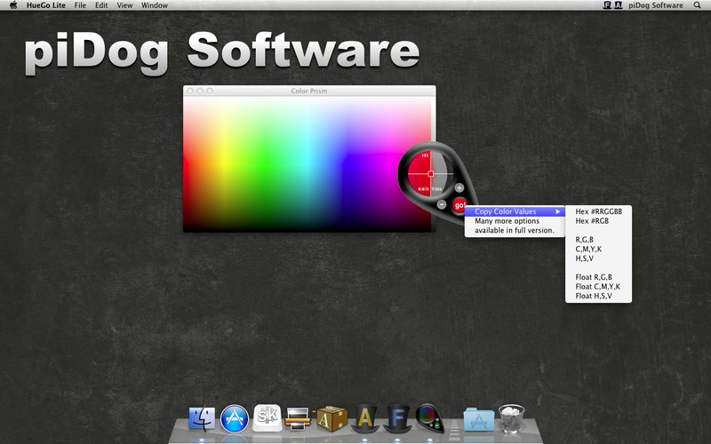The width and height of the screenshot is (711, 444).
Task: Choose Float H,S,V from the submenu
Action: (x=598, y=297)
